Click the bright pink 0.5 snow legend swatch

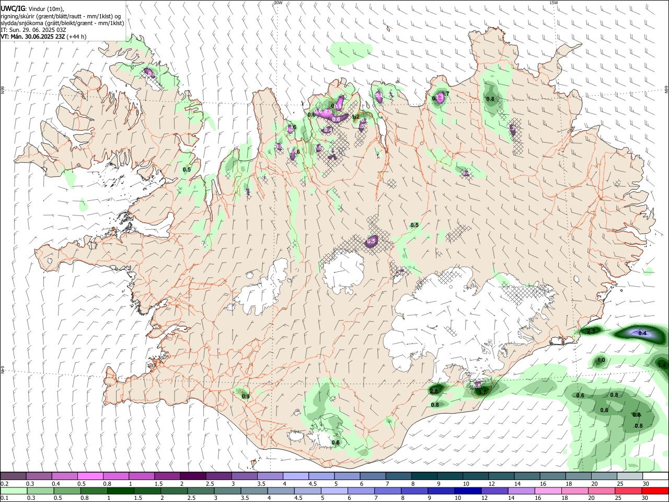tap(90, 476)
